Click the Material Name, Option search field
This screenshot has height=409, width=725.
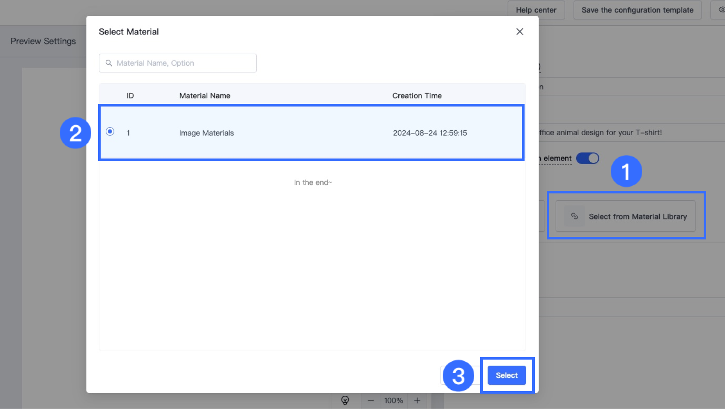pos(183,63)
